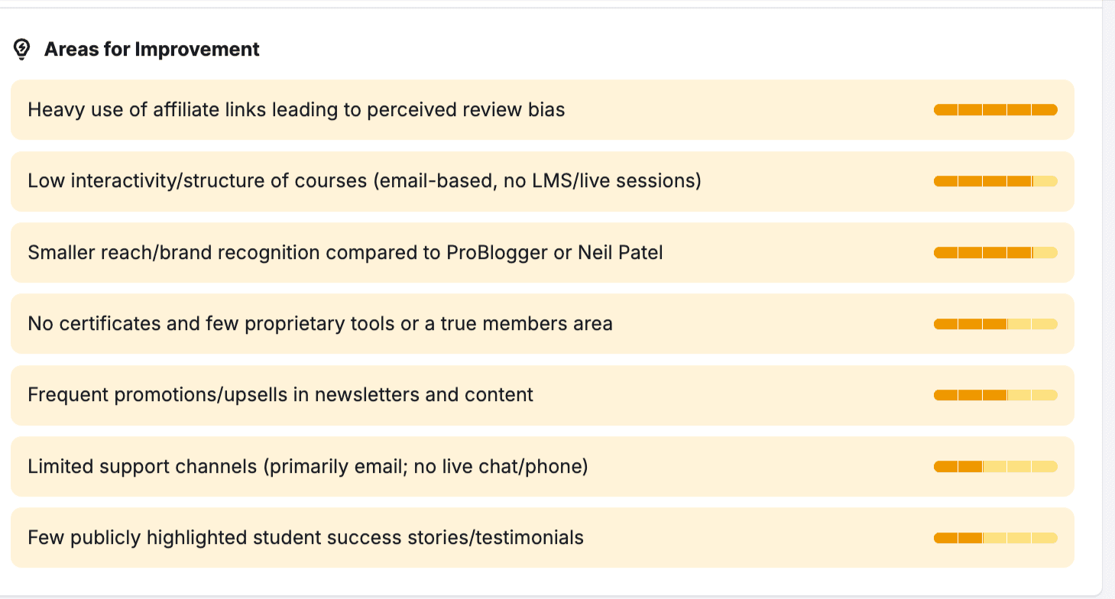1115x599 pixels.
Task: Select the smaller reach/brand recognition row
Action: tap(543, 253)
